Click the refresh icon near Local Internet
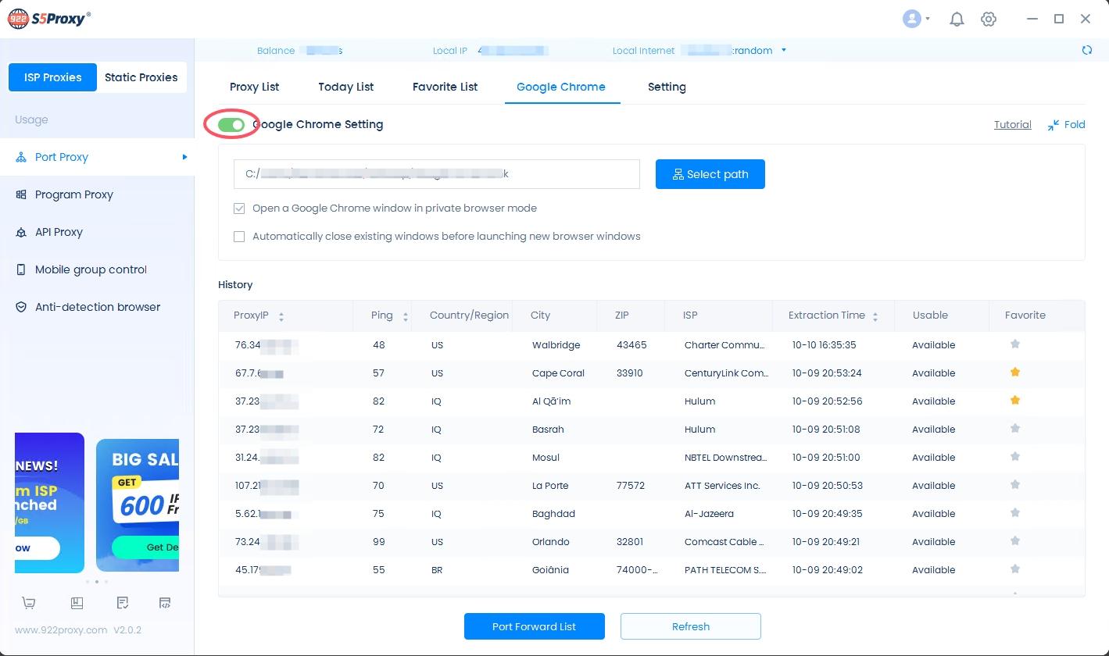The image size is (1109, 656). tap(1087, 49)
